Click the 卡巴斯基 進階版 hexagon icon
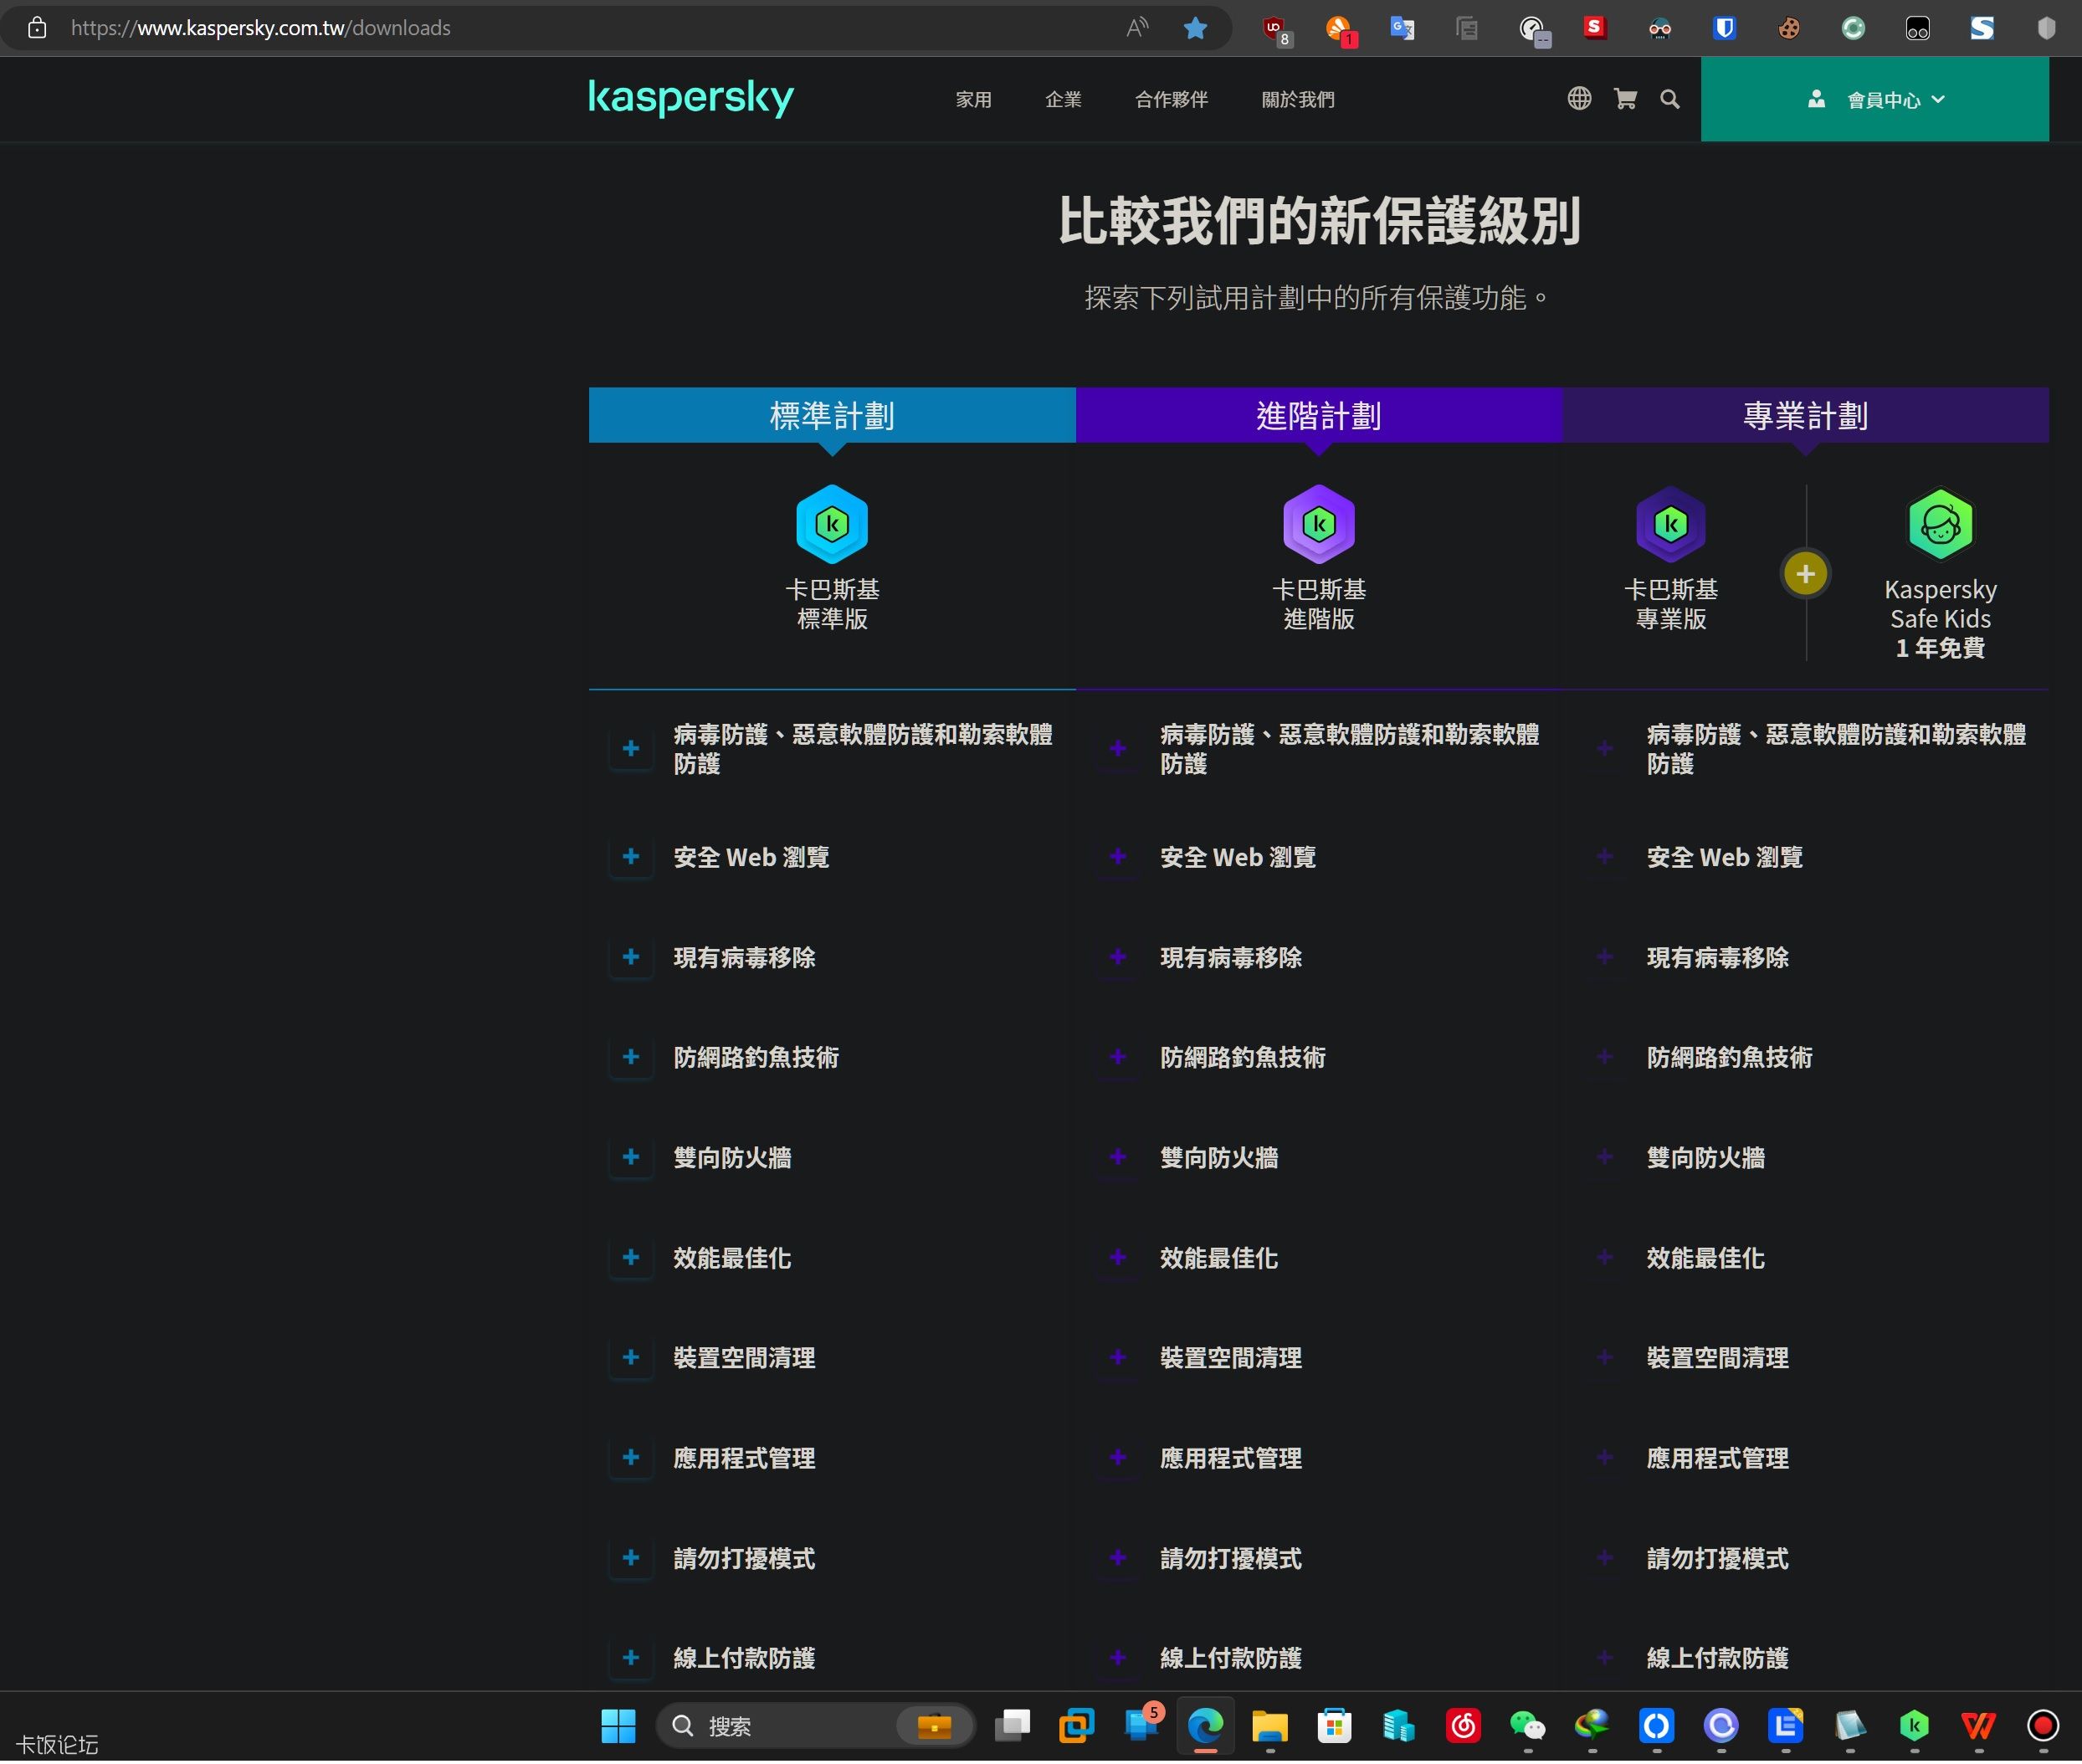 [x=1319, y=524]
